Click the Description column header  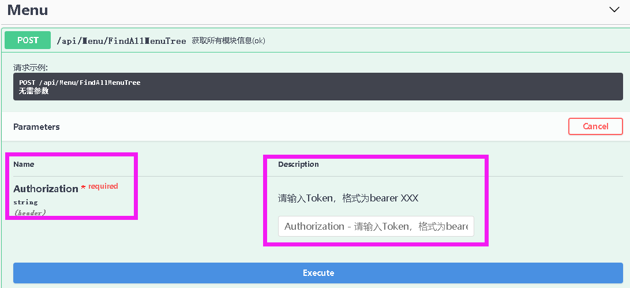298,164
